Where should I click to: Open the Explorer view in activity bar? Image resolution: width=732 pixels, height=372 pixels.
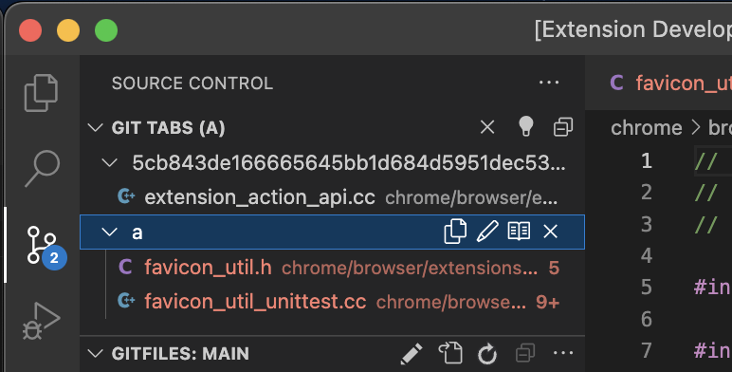tap(41, 93)
